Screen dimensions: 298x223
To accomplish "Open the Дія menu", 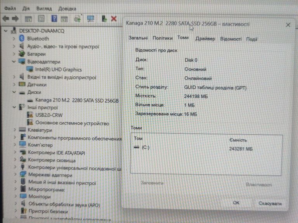I will [x=26, y=9].
